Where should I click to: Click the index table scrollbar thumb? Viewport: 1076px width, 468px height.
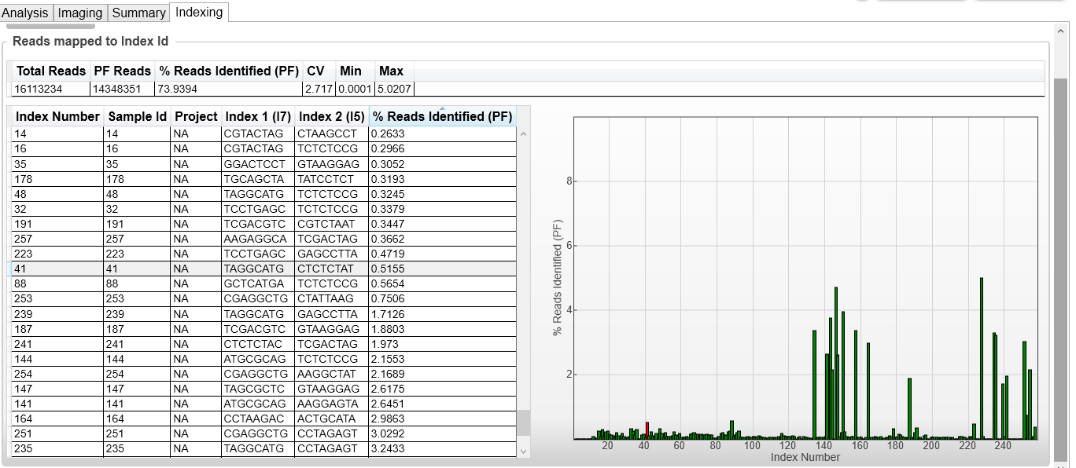(x=524, y=422)
